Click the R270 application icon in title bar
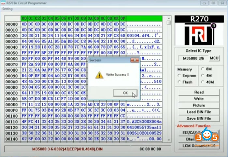Viewport: 228px width, 157px height. pos(3,3)
